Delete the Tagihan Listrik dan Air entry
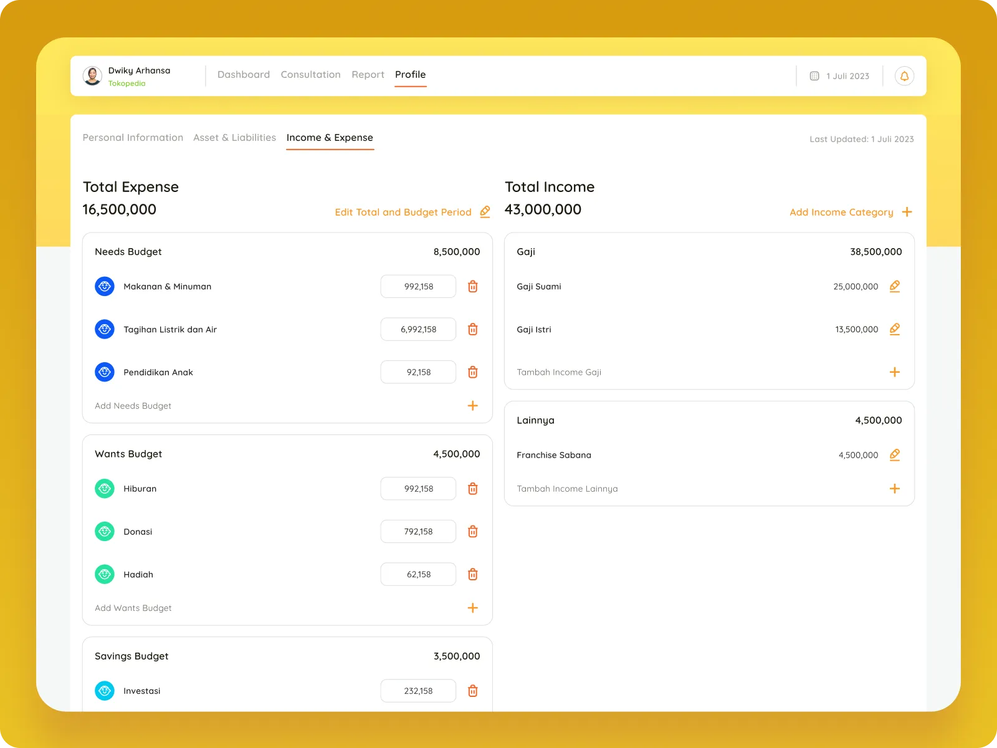Screen dimensions: 997x748 473,329
